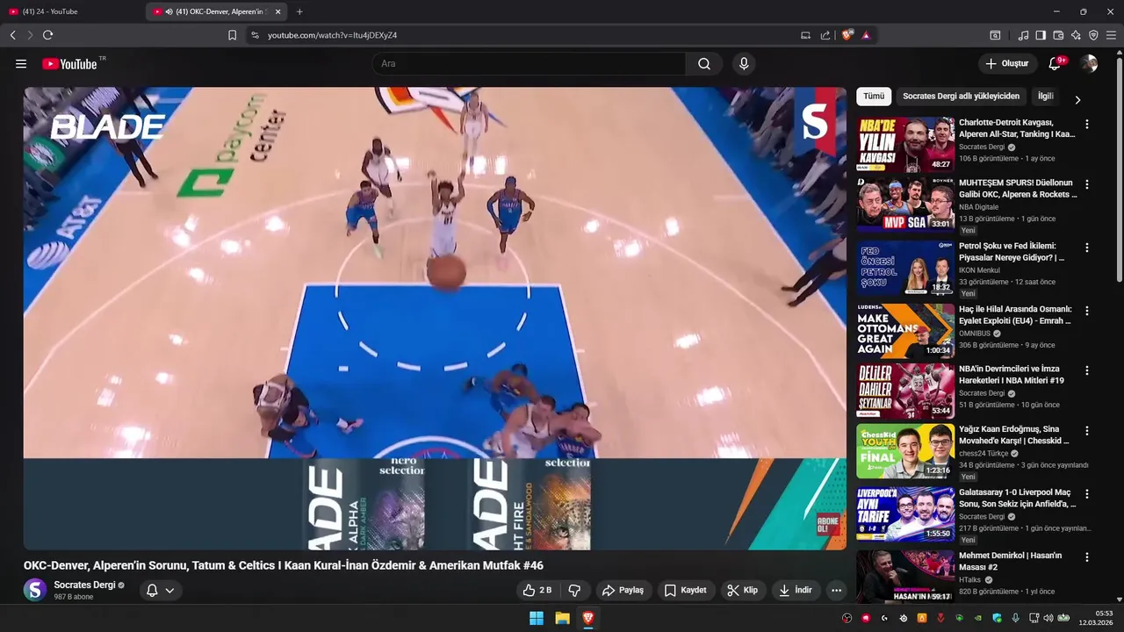
Task: Close the OKC-Denver browser tab
Action: click(x=278, y=11)
